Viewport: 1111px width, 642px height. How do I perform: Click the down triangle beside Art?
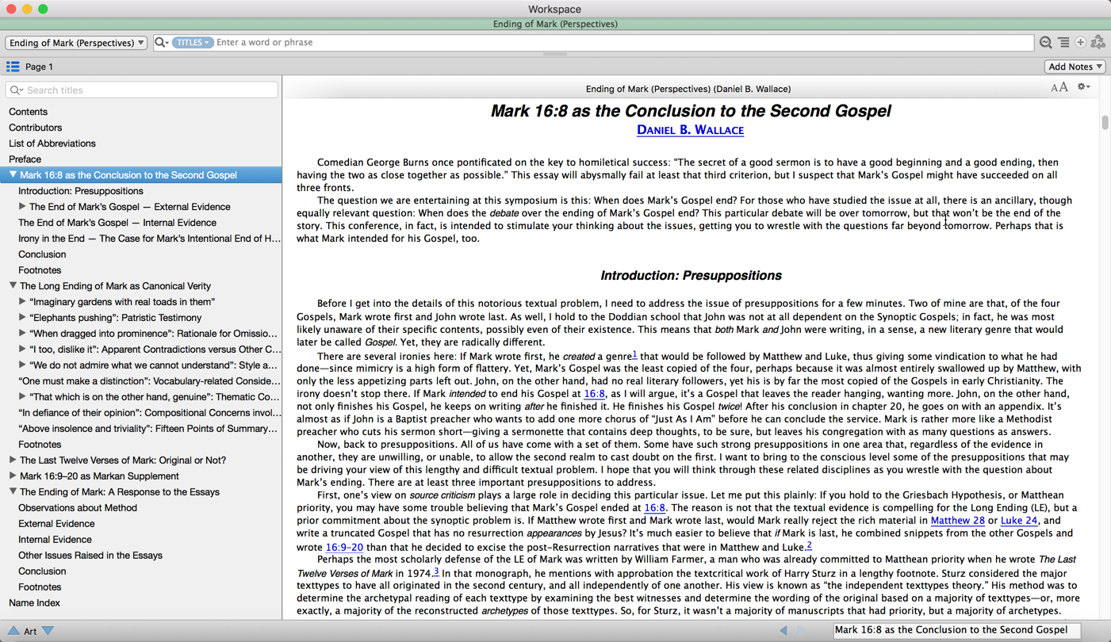click(x=48, y=631)
